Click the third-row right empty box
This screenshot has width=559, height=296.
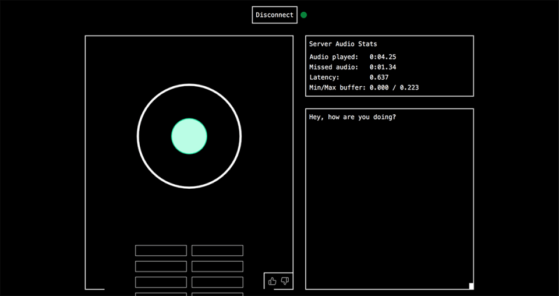pyautogui.click(x=217, y=282)
